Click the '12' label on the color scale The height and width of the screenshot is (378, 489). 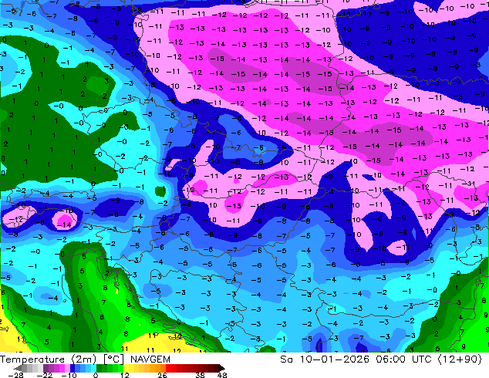(125, 375)
